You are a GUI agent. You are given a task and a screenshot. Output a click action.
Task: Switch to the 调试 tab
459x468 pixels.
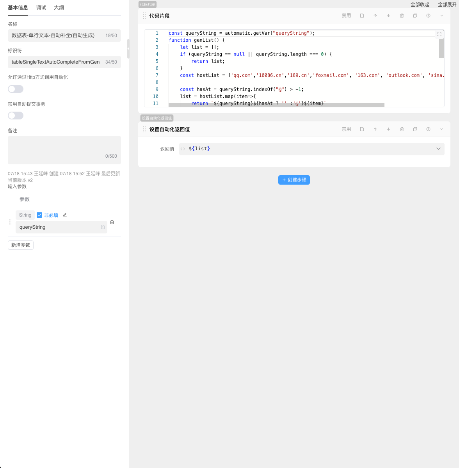click(41, 8)
